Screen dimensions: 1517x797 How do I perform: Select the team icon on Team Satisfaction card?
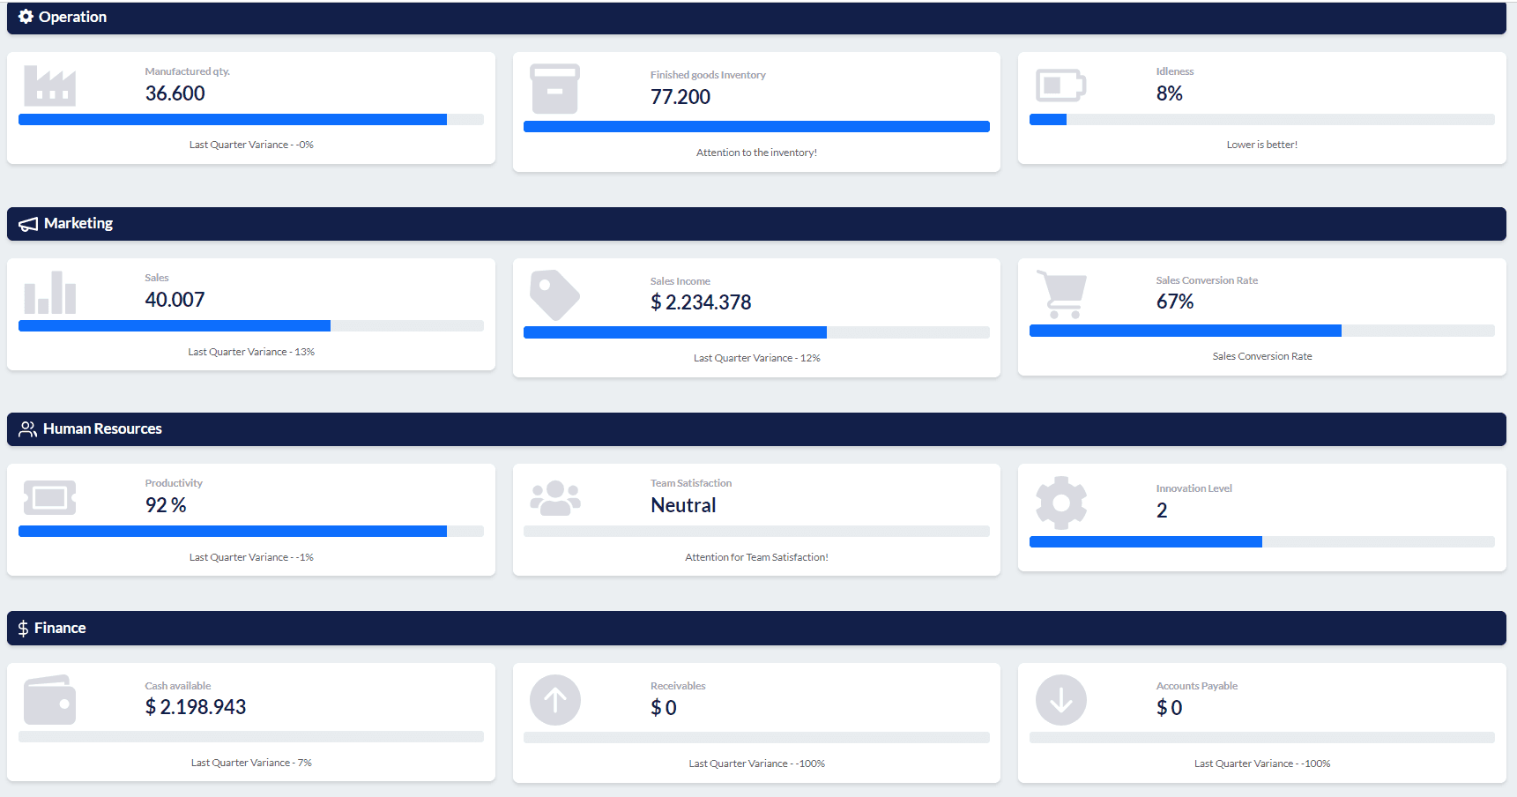pos(555,497)
